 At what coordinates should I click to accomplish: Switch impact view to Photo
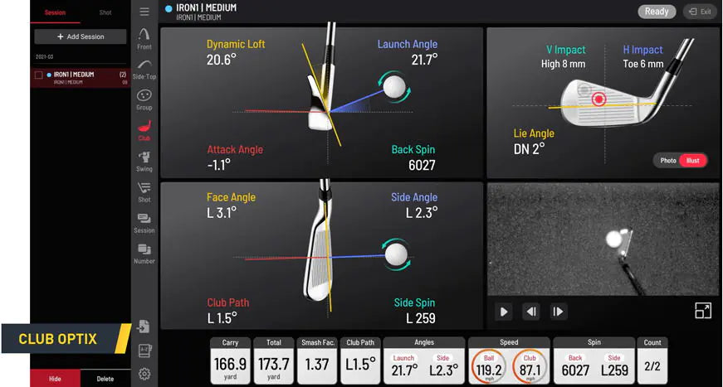(x=668, y=161)
